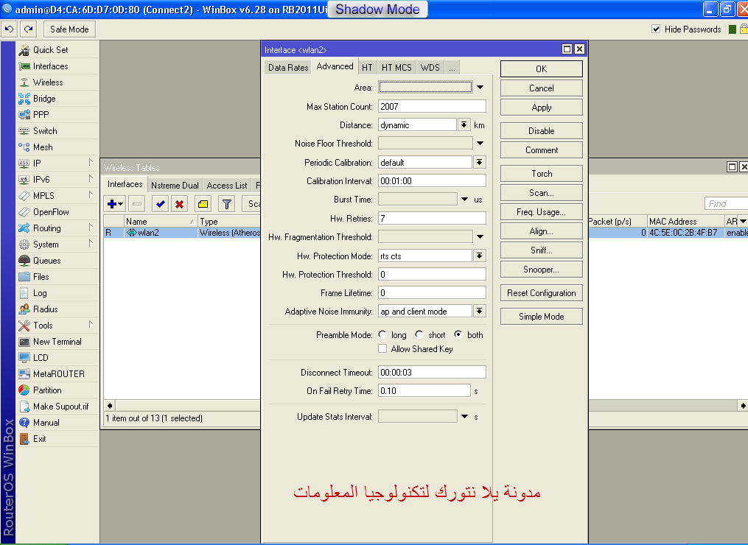Toggle Hide Passwords checkbox

[656, 29]
